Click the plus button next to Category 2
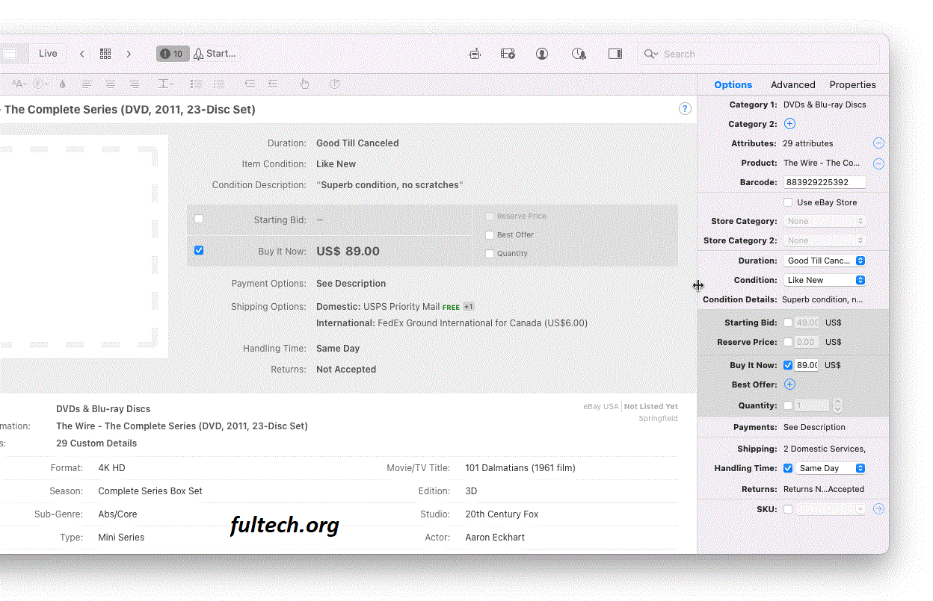This screenshot has width=933, height=601. pyautogui.click(x=789, y=123)
